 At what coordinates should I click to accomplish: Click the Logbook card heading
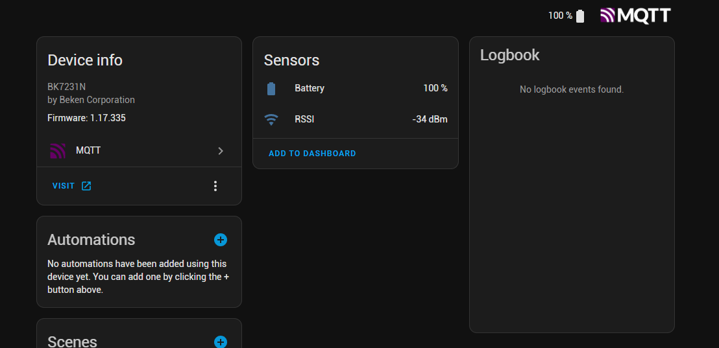(x=510, y=55)
